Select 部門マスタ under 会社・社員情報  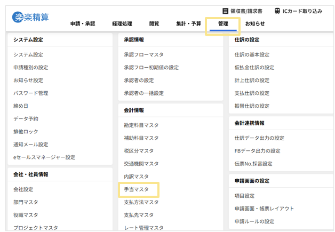click(x=26, y=202)
